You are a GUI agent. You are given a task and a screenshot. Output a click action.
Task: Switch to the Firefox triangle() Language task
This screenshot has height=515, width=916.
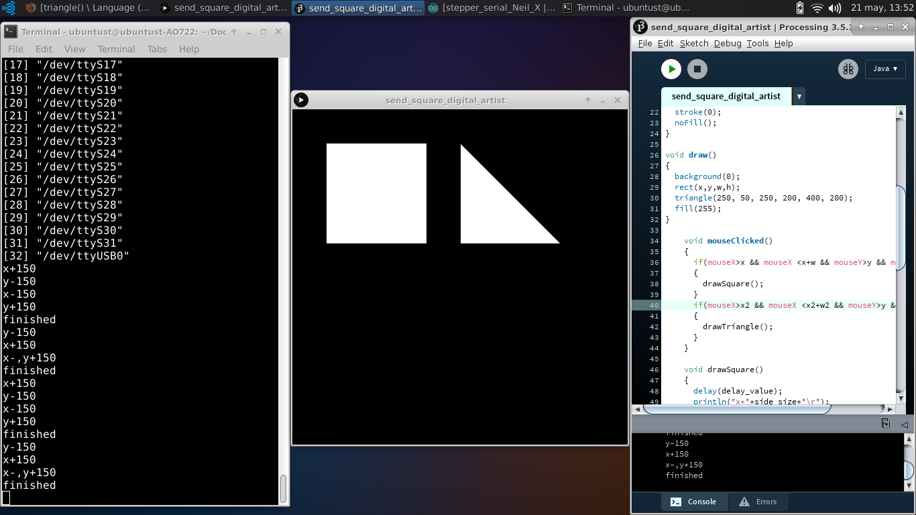point(89,8)
